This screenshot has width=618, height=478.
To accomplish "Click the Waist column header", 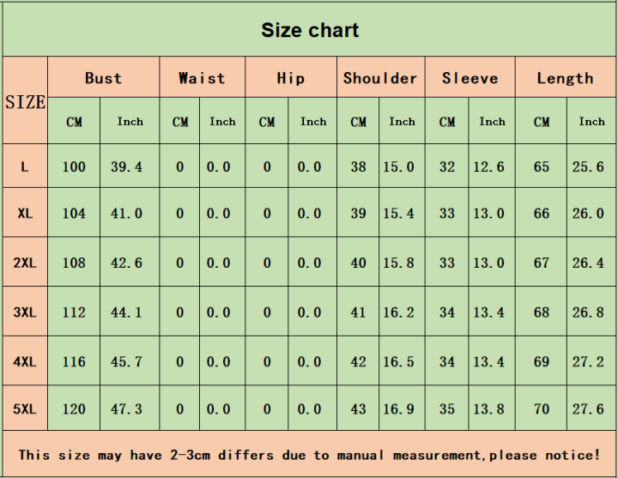I will pos(202,77).
